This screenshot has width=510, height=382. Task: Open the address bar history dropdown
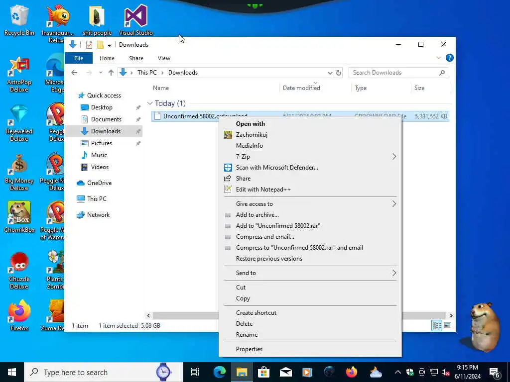click(330, 73)
